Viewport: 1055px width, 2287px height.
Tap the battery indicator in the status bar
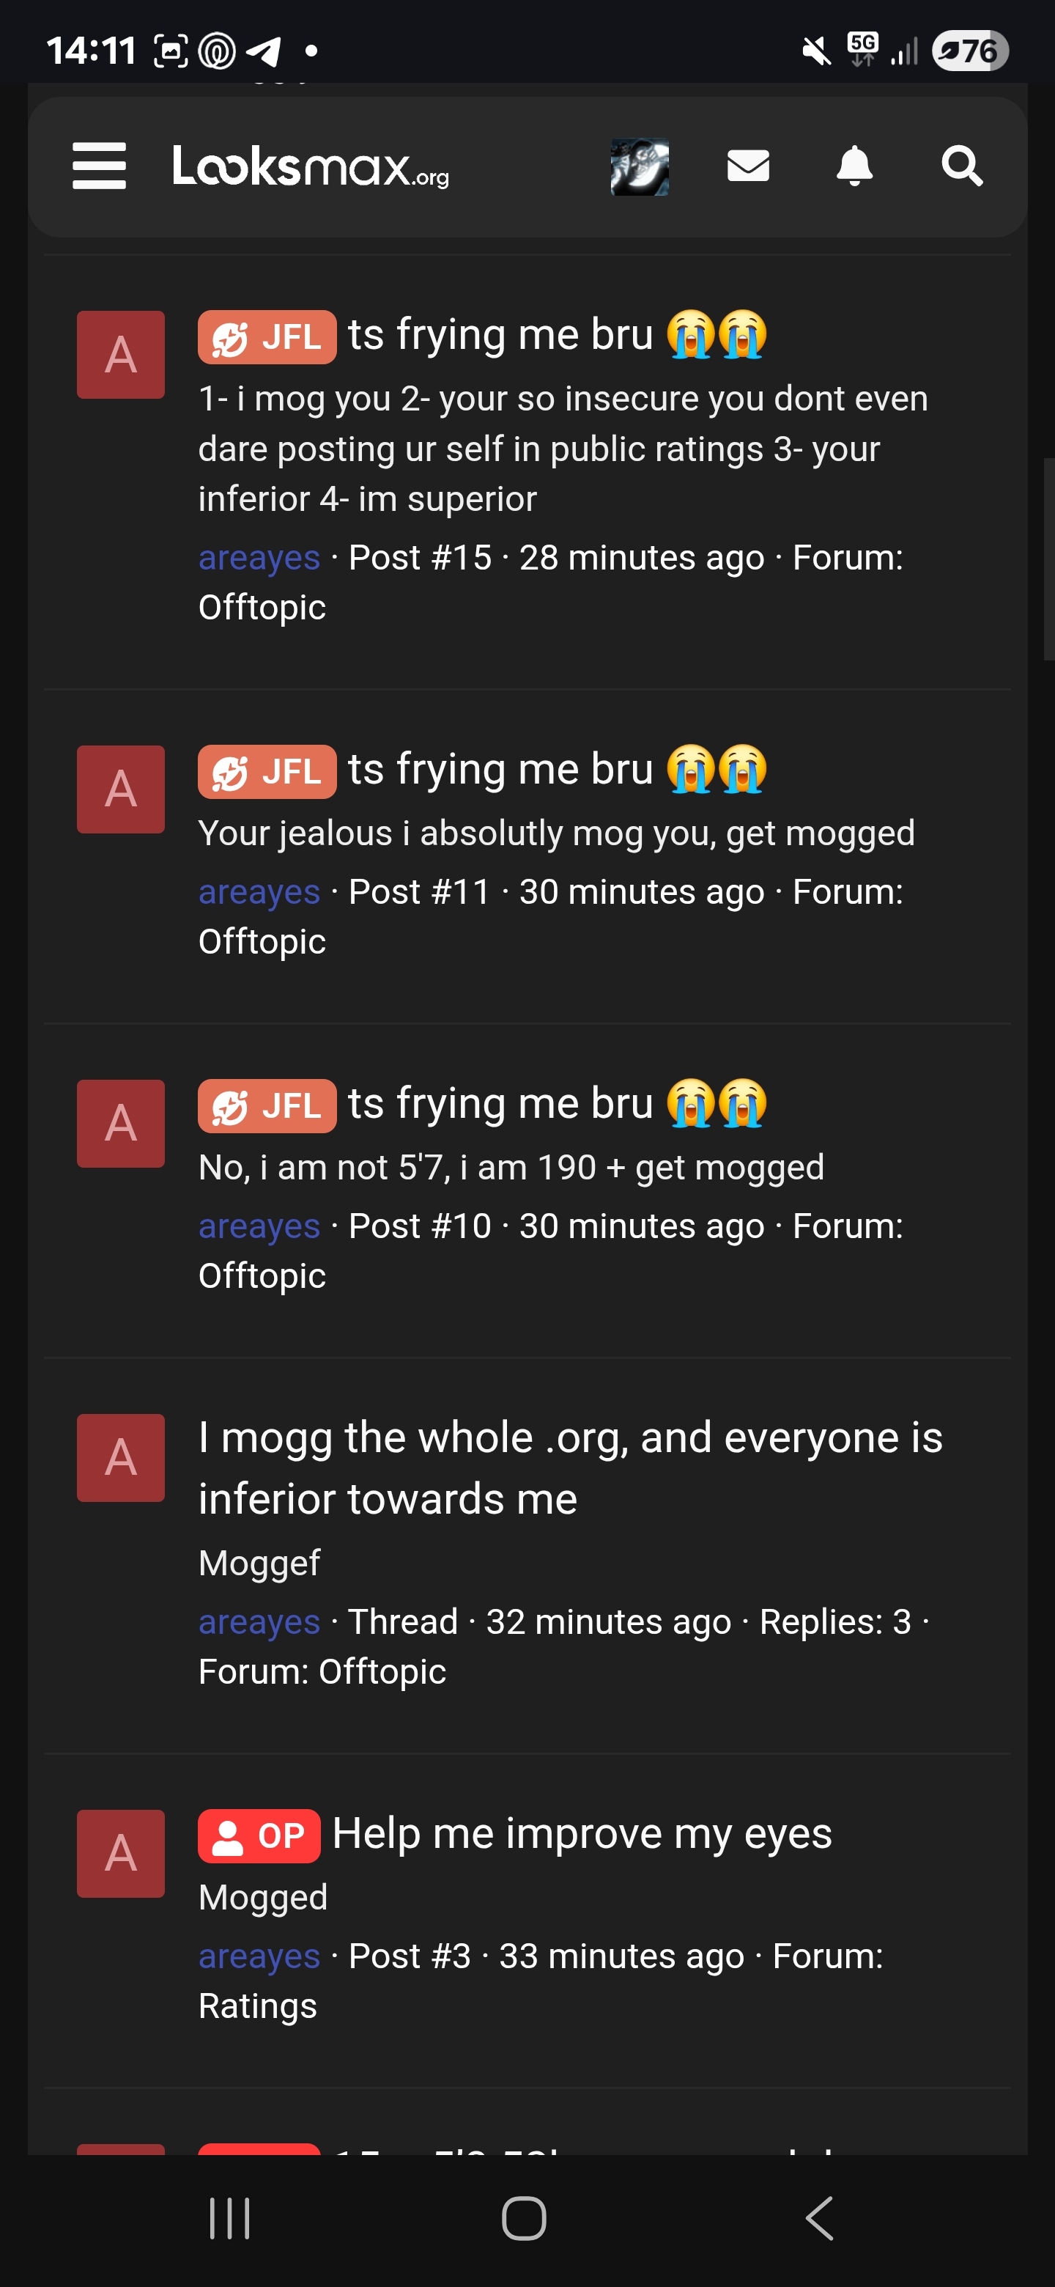pyautogui.click(x=971, y=51)
